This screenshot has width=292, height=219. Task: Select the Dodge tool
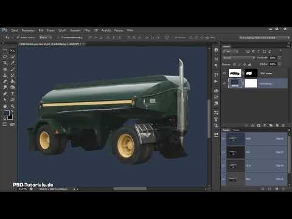[x=12, y=88]
